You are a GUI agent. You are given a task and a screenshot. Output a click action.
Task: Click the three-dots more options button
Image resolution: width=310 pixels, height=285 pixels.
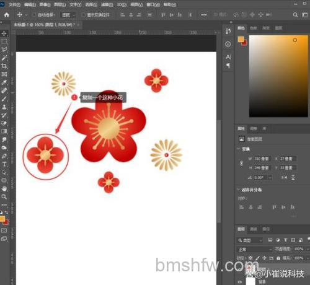[203, 15]
